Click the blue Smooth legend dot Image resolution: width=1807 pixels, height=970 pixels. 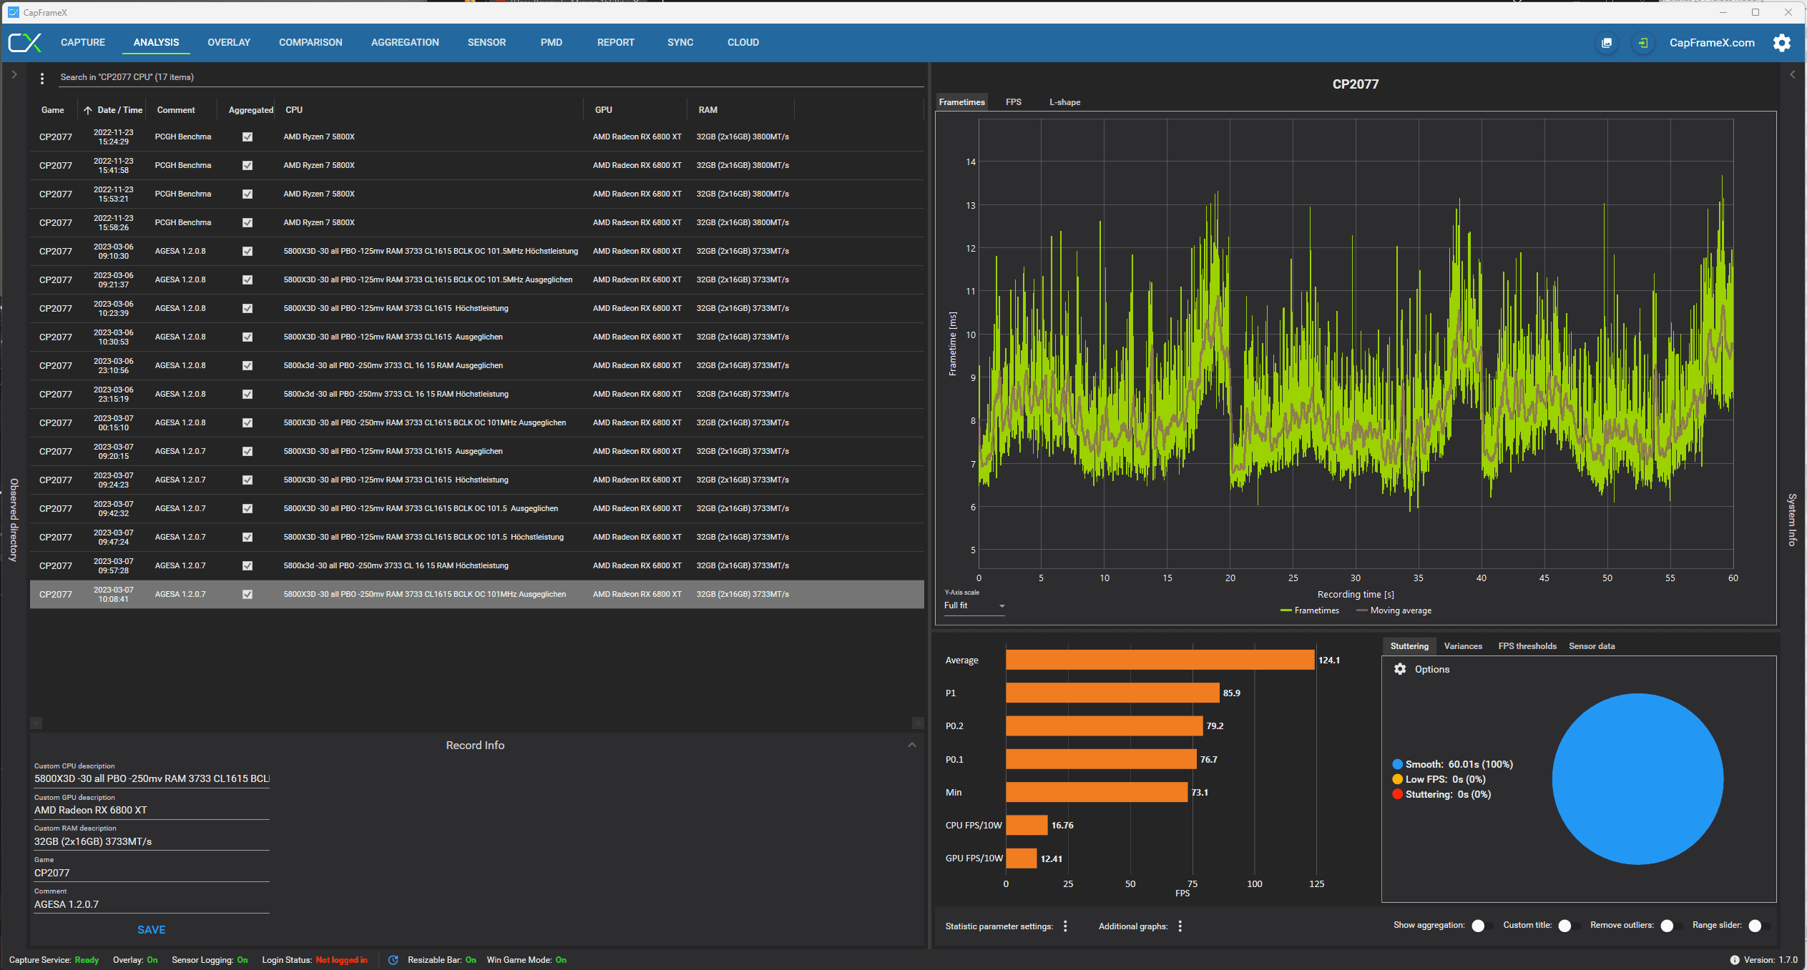(x=1397, y=764)
